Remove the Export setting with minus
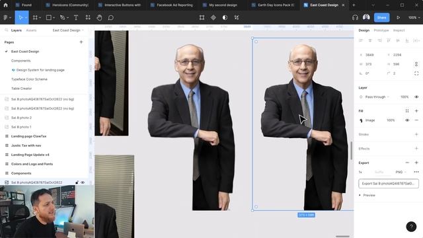 407,163
